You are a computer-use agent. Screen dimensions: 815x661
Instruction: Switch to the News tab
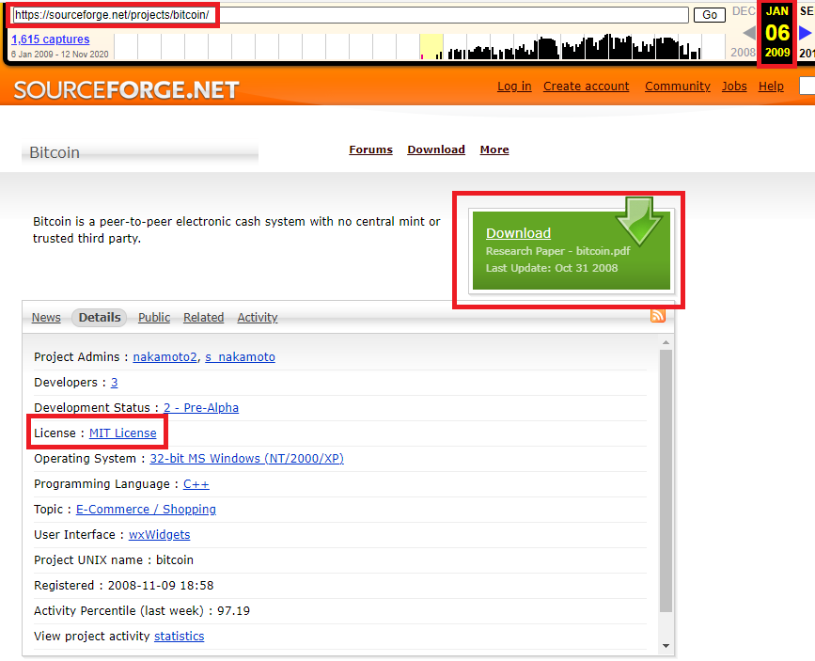coord(46,317)
